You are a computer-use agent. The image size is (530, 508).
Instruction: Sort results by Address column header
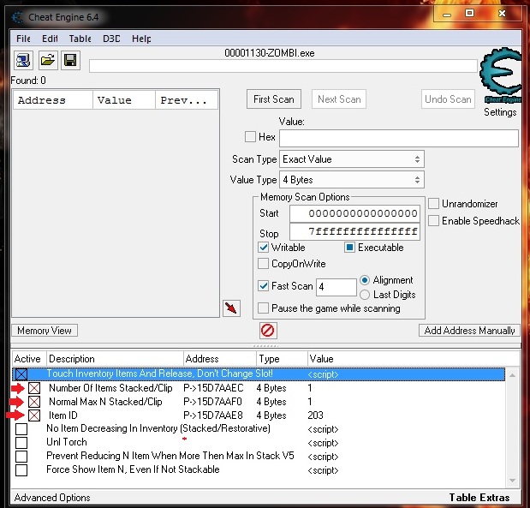click(53, 100)
